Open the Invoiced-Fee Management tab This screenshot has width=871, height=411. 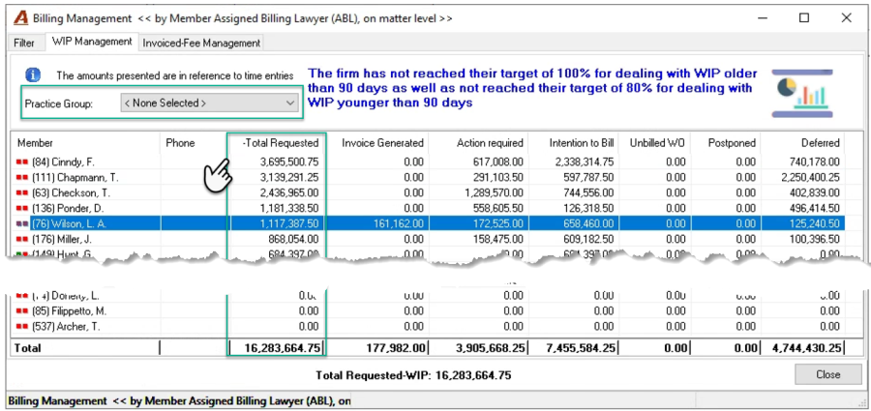(x=201, y=43)
